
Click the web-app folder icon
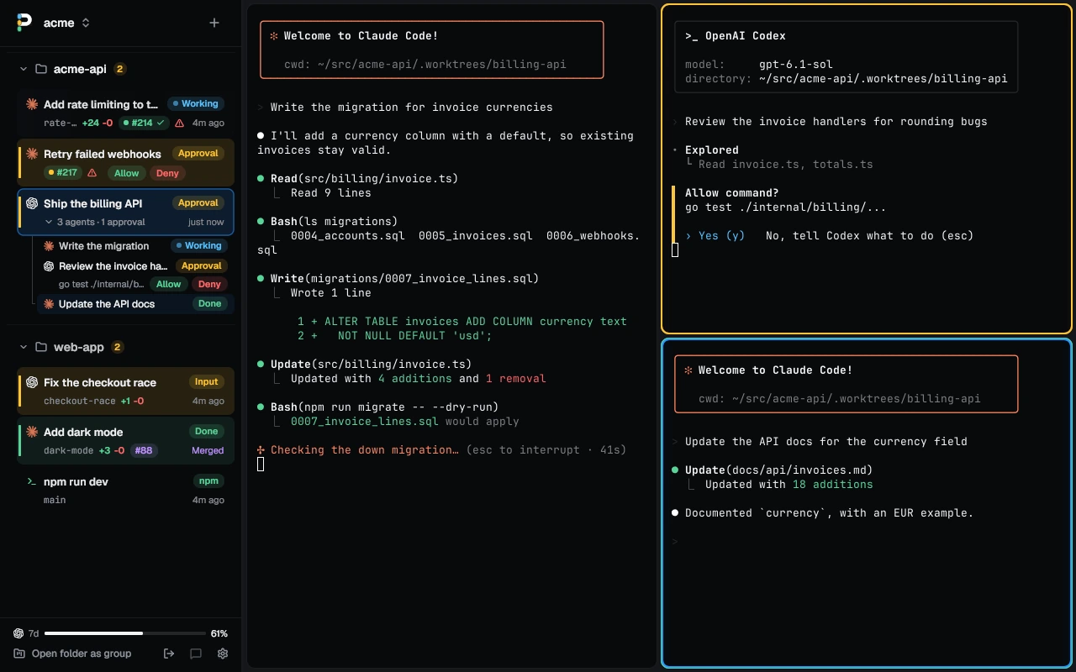click(40, 347)
